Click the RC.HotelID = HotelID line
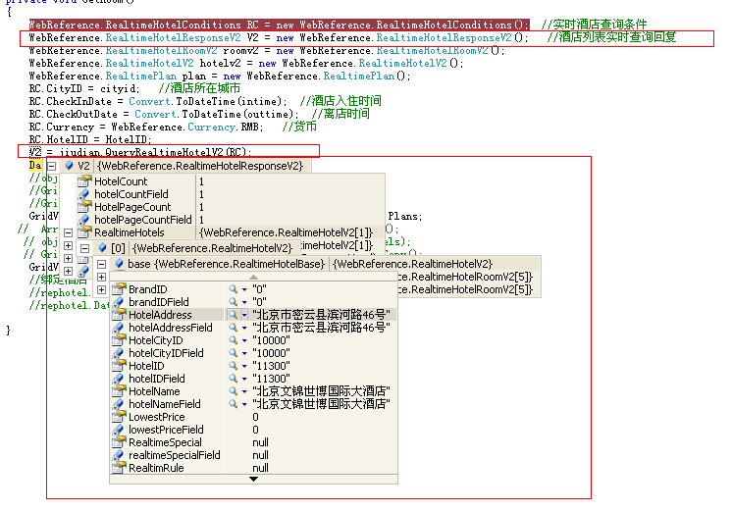Screen dimensions: 733x512 90,139
